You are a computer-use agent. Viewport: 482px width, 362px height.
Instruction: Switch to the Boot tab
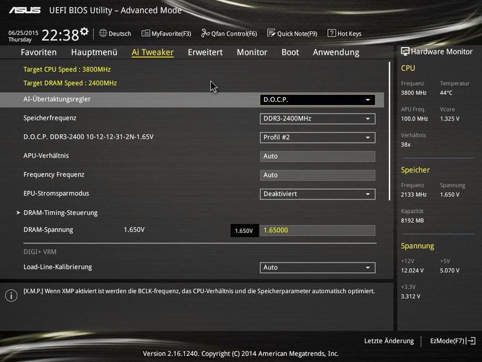click(x=290, y=52)
